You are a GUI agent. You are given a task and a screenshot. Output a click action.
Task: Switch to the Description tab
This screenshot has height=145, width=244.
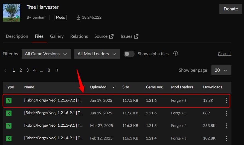17,36
